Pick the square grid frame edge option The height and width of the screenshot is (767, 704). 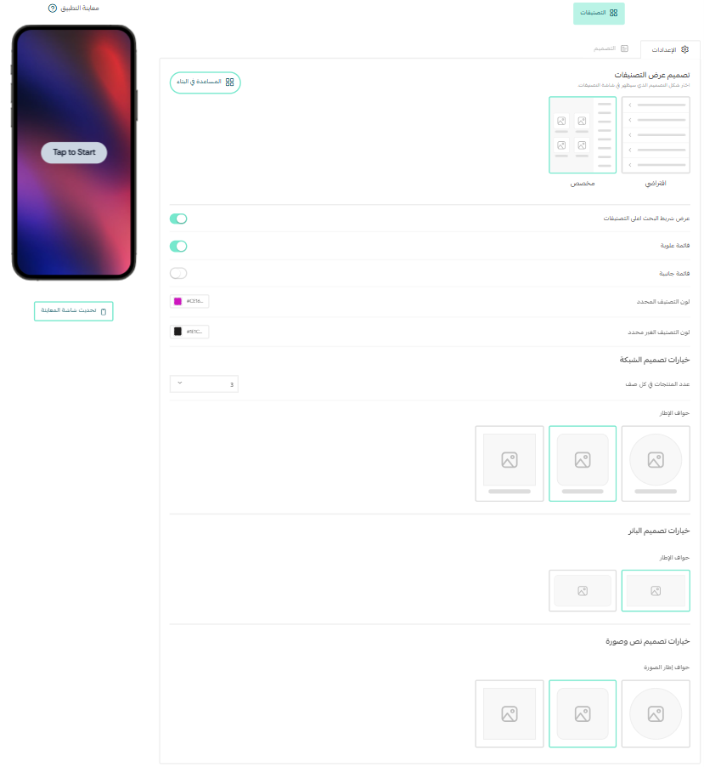pyautogui.click(x=510, y=463)
